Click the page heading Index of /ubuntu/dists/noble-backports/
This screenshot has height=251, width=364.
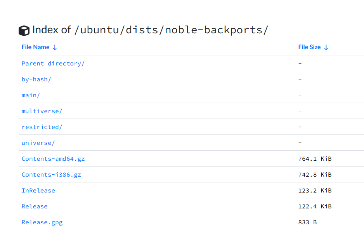(150, 30)
